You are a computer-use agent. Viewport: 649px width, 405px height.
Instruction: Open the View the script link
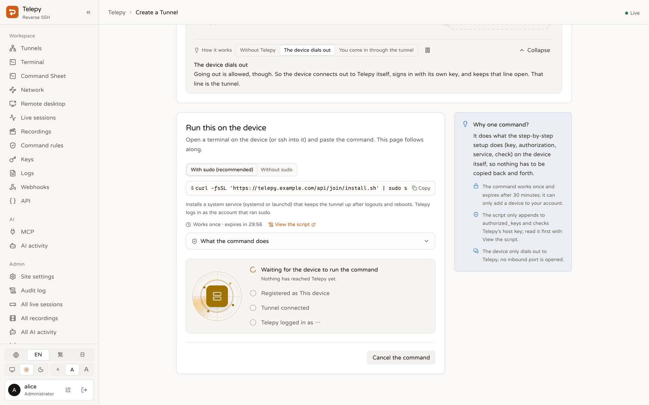click(x=292, y=224)
